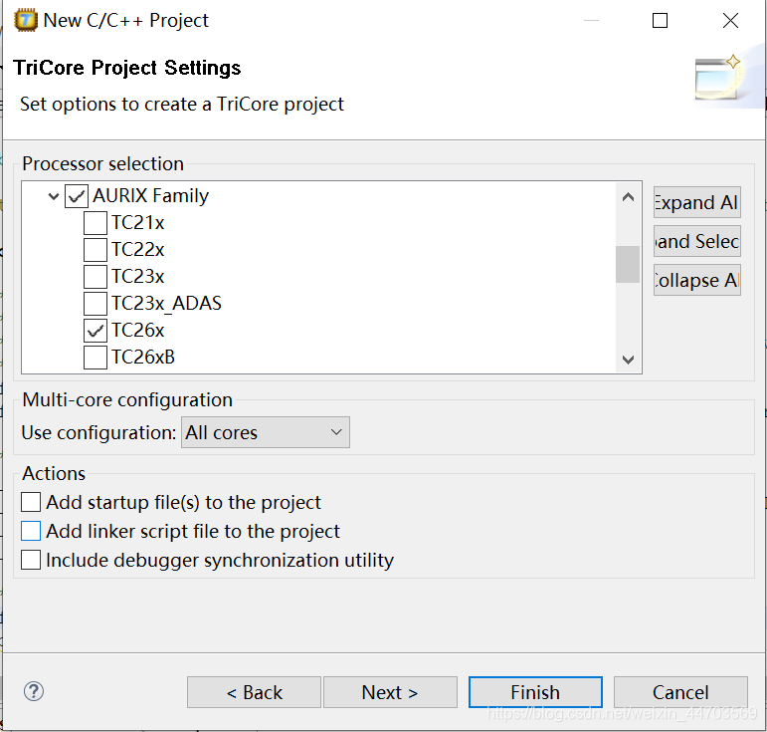Cancel the new project wizard
The width and height of the screenshot is (767, 732).
click(680, 692)
